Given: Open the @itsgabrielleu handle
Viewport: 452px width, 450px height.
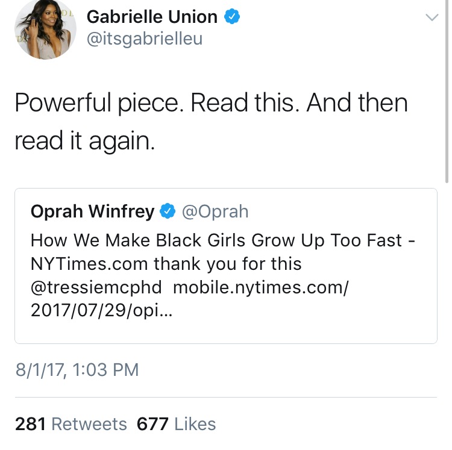Looking at the screenshot, I should pyautogui.click(x=145, y=39).
